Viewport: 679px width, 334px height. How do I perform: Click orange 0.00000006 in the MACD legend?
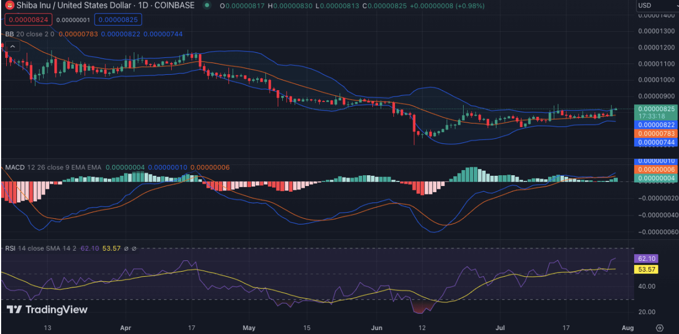coord(210,167)
